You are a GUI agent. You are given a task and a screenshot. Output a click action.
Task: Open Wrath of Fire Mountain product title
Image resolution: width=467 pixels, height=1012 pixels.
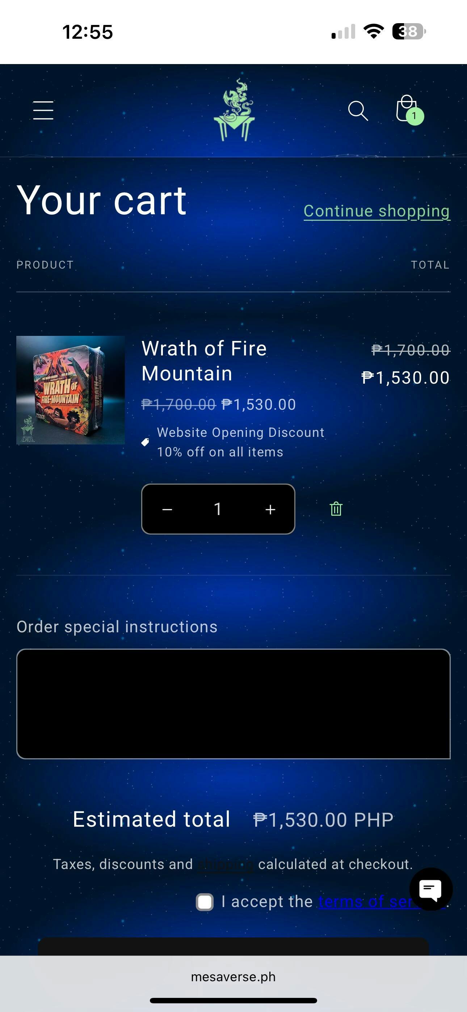204,360
